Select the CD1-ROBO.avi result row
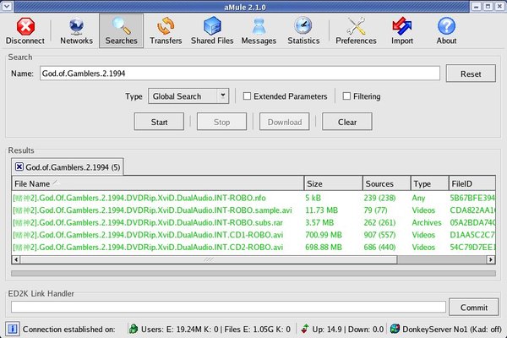 tap(253, 235)
